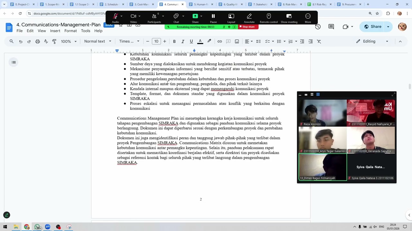Open Annotate in the Zoom toolbar

[249, 18]
